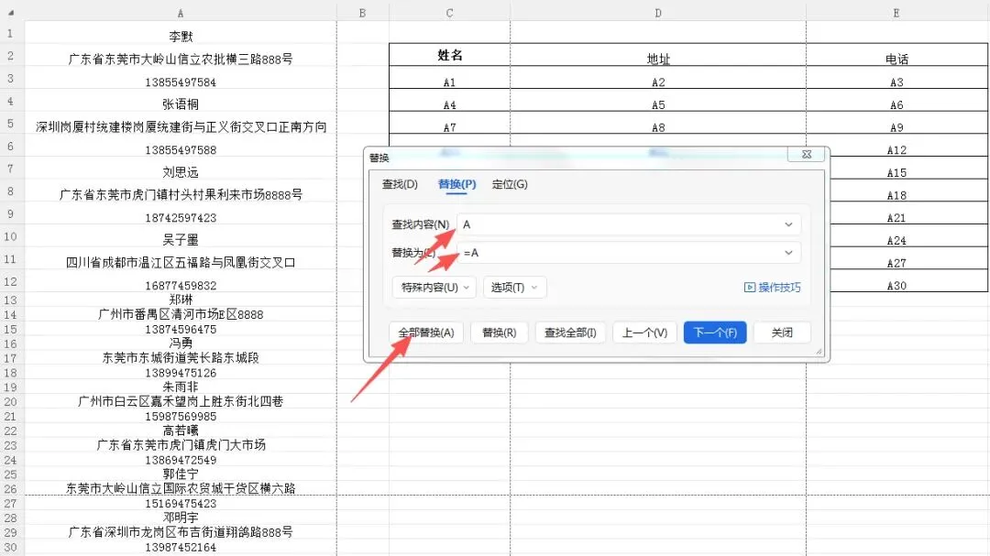
Task: Open the 选项(T) dropdown
Action: pos(514,288)
